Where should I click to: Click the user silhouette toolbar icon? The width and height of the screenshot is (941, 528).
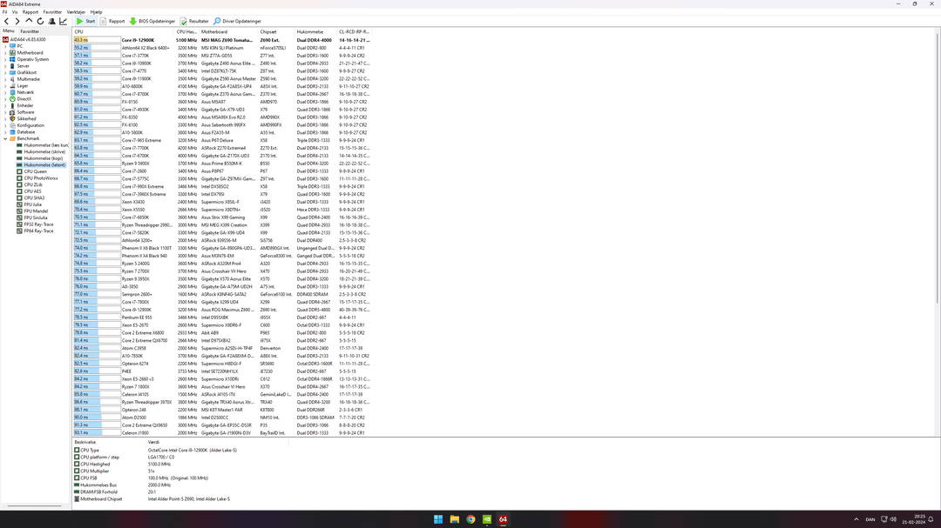tap(51, 21)
